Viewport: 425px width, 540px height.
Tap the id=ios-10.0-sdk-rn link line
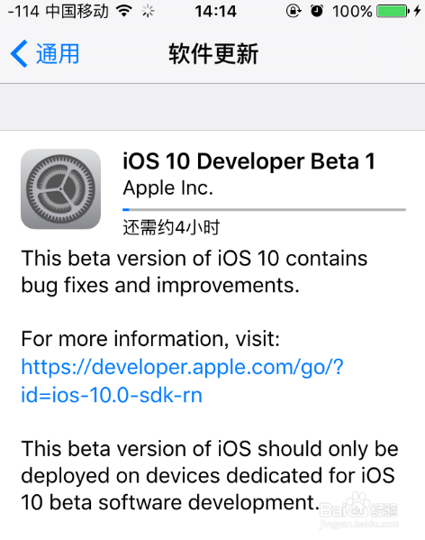click(112, 395)
